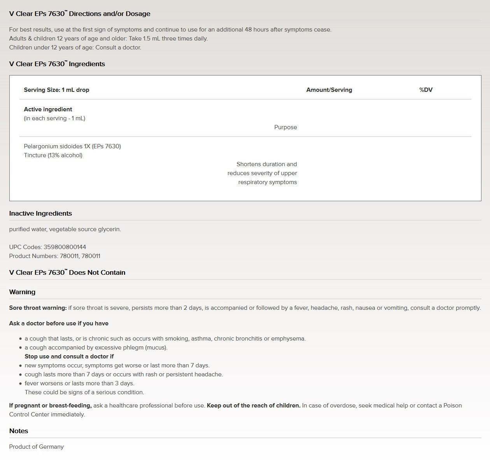490x460 pixels.
Task: Click the Notes heading
Action: [19, 431]
